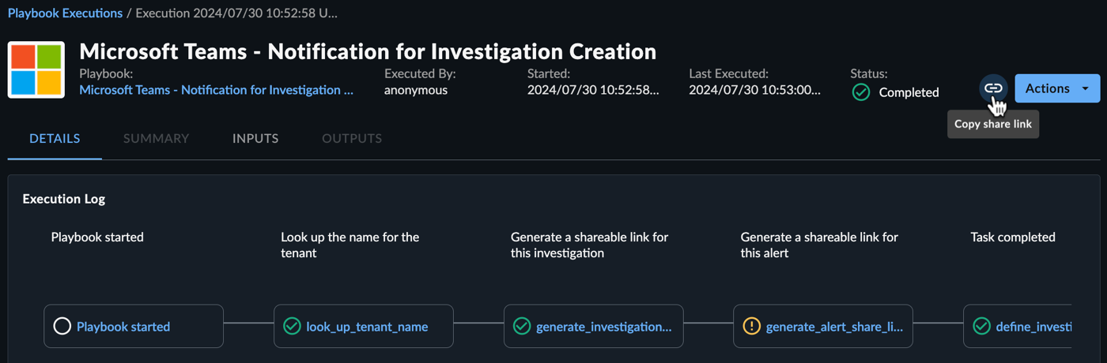1107x363 pixels.
Task: Click the yellow warning icon on generate_alert_share_link
Action: pyautogui.click(x=752, y=326)
